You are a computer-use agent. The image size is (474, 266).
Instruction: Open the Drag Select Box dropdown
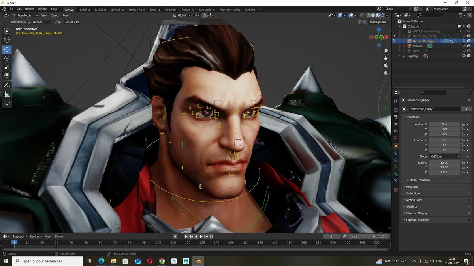pyautogui.click(x=73, y=22)
